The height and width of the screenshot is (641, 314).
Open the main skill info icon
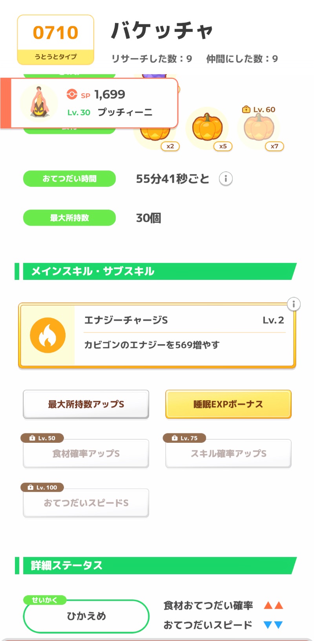pos(294,304)
